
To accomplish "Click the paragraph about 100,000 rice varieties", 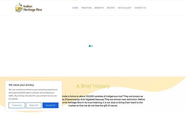I will coord(103,101).
